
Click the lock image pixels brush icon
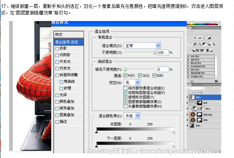coord(196,92)
